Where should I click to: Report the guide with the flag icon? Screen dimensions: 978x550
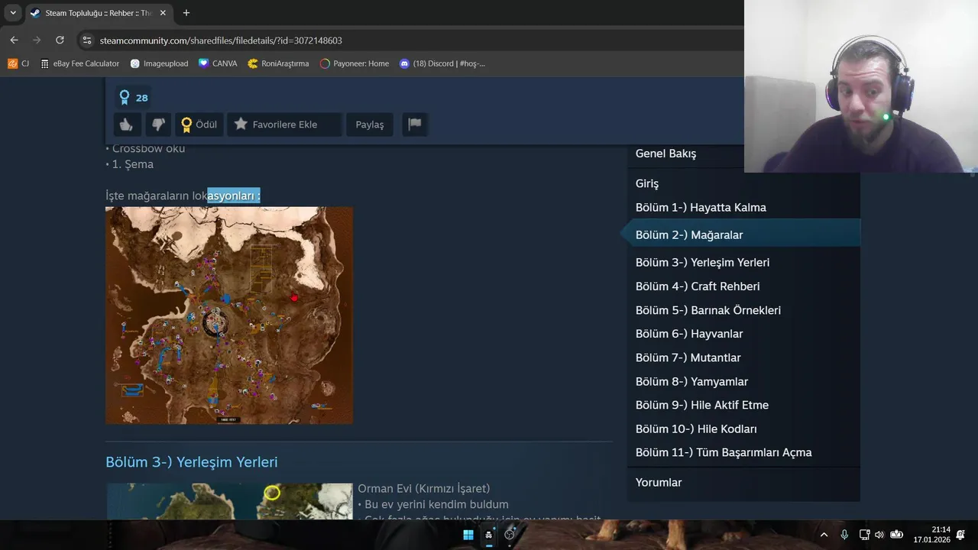415,125
